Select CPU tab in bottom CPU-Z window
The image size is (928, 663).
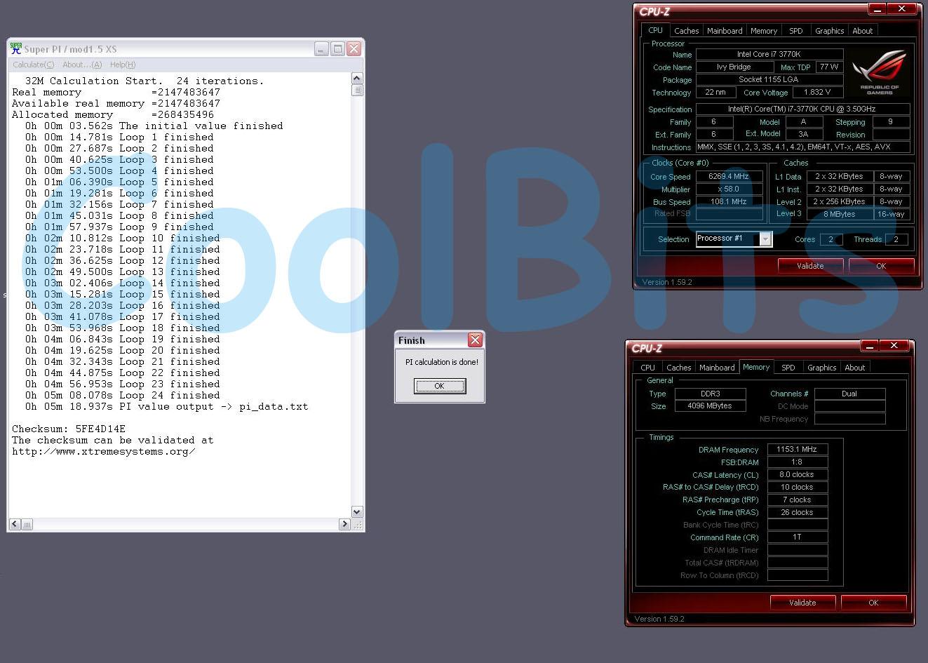click(647, 368)
